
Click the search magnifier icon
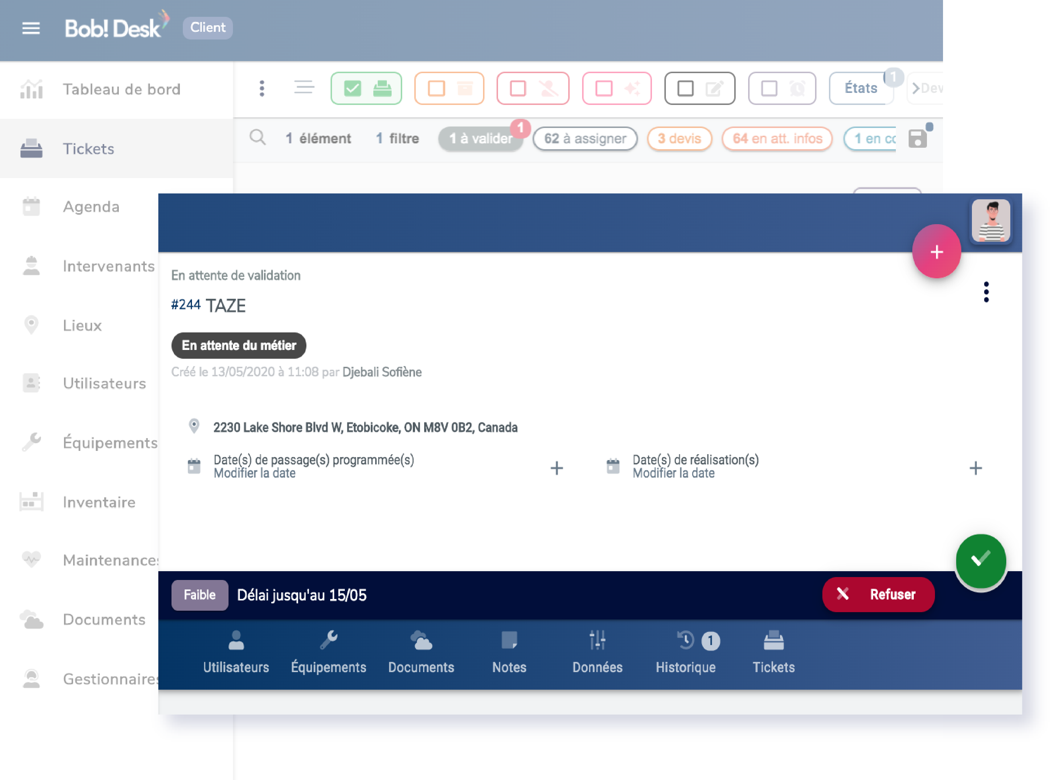click(x=258, y=138)
